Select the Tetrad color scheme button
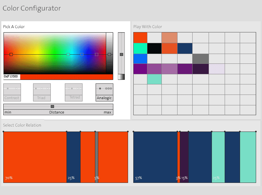This screenshot has width=262, height=195. [x=73, y=92]
